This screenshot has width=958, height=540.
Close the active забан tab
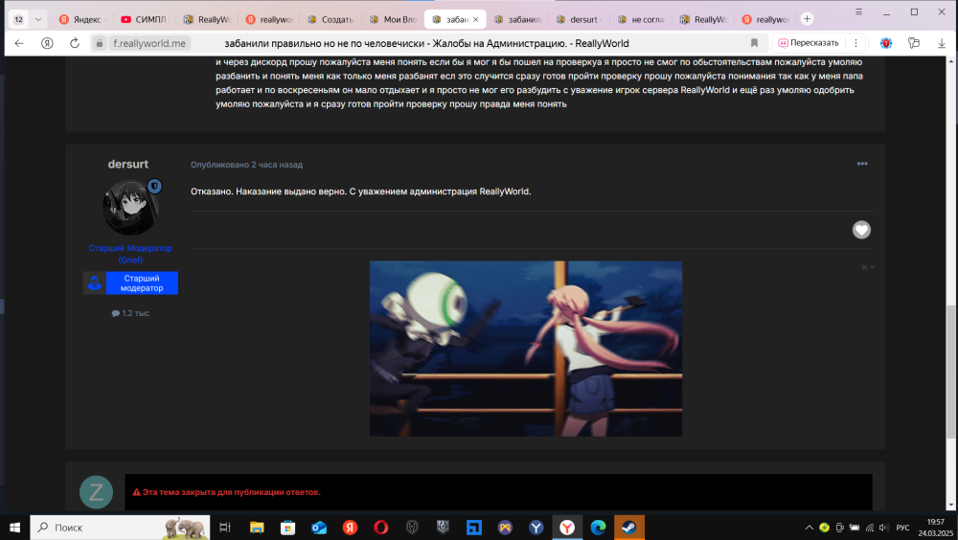[x=475, y=19]
